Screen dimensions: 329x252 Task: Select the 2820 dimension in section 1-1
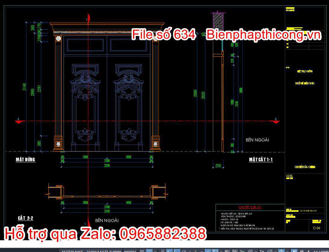(x=203, y=95)
